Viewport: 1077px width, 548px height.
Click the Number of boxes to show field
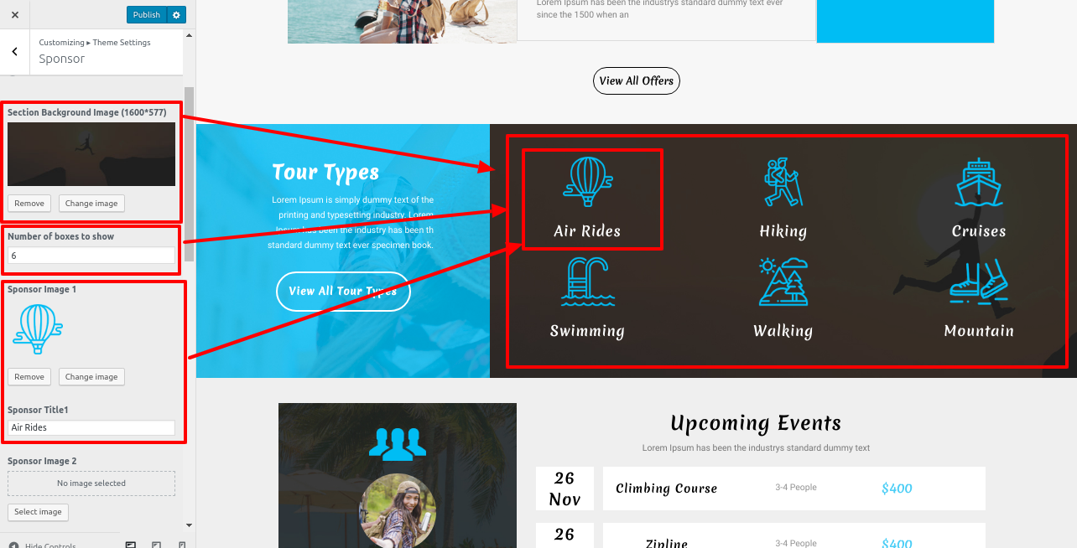pyautogui.click(x=91, y=256)
